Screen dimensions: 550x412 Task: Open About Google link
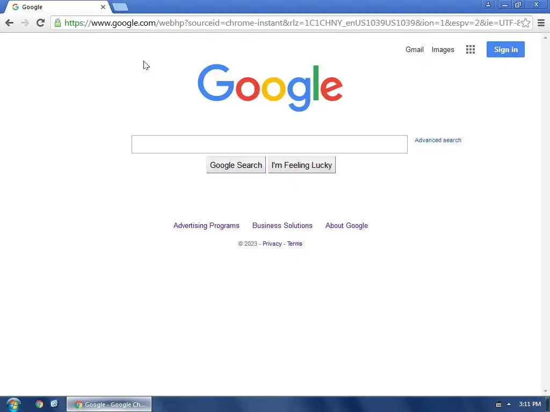346,226
